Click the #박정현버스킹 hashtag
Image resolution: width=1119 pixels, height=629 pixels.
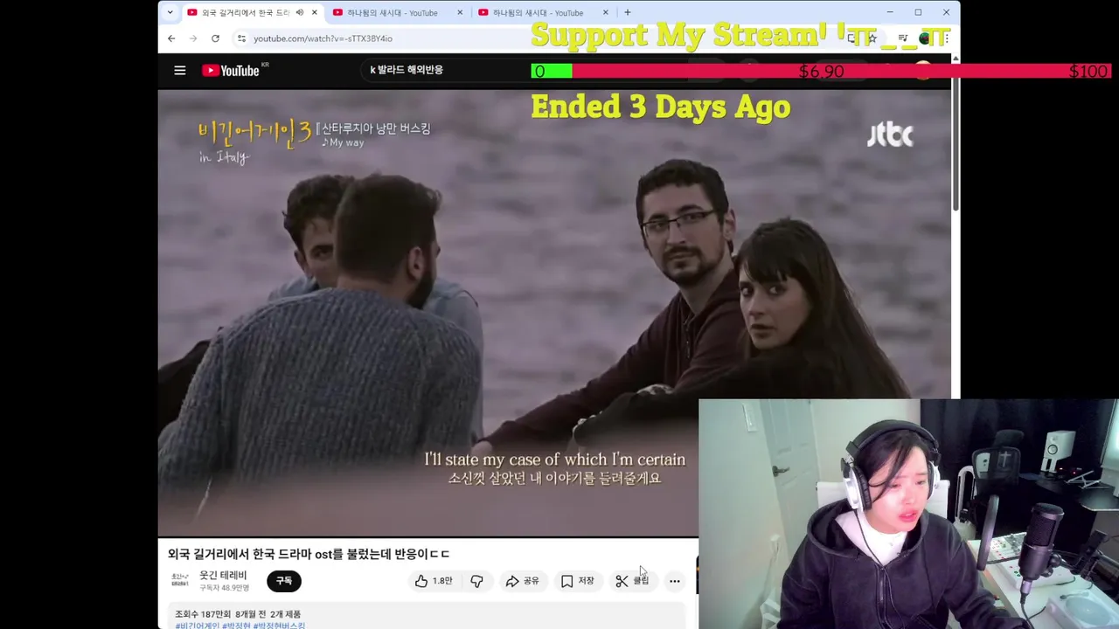click(279, 626)
